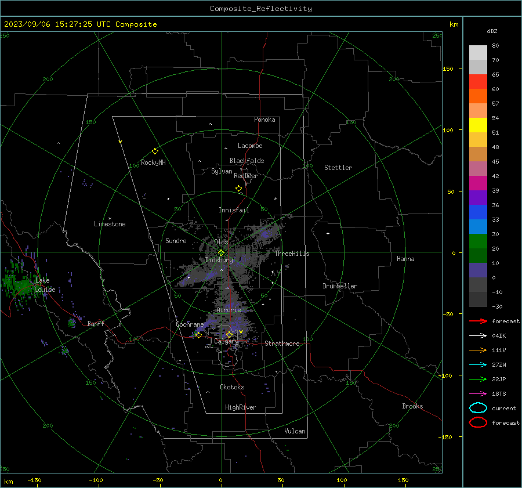Click the Okotoks map label
The height and width of the screenshot is (488, 522).
[x=232, y=387]
